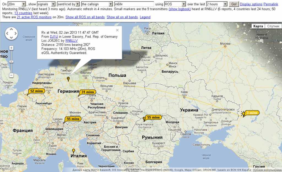Image resolution: width=282 pixels, height=172 pixels.
Task: Open Display options link
Action: pos(251,4)
